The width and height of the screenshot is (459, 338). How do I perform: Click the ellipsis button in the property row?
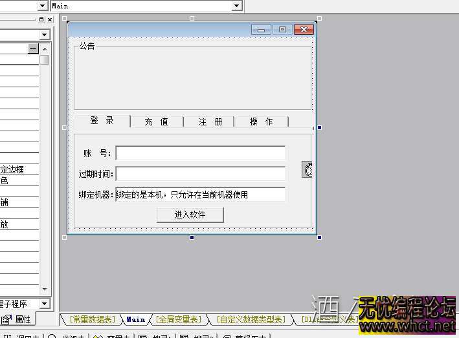tap(33, 48)
